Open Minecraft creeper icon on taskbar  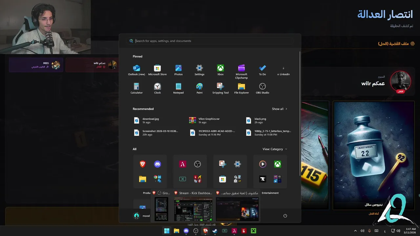point(253,231)
